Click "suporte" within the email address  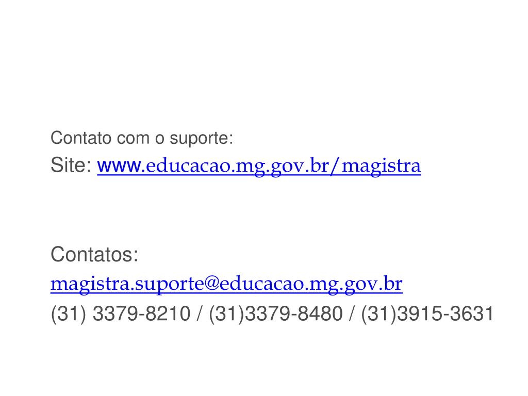tap(169, 285)
